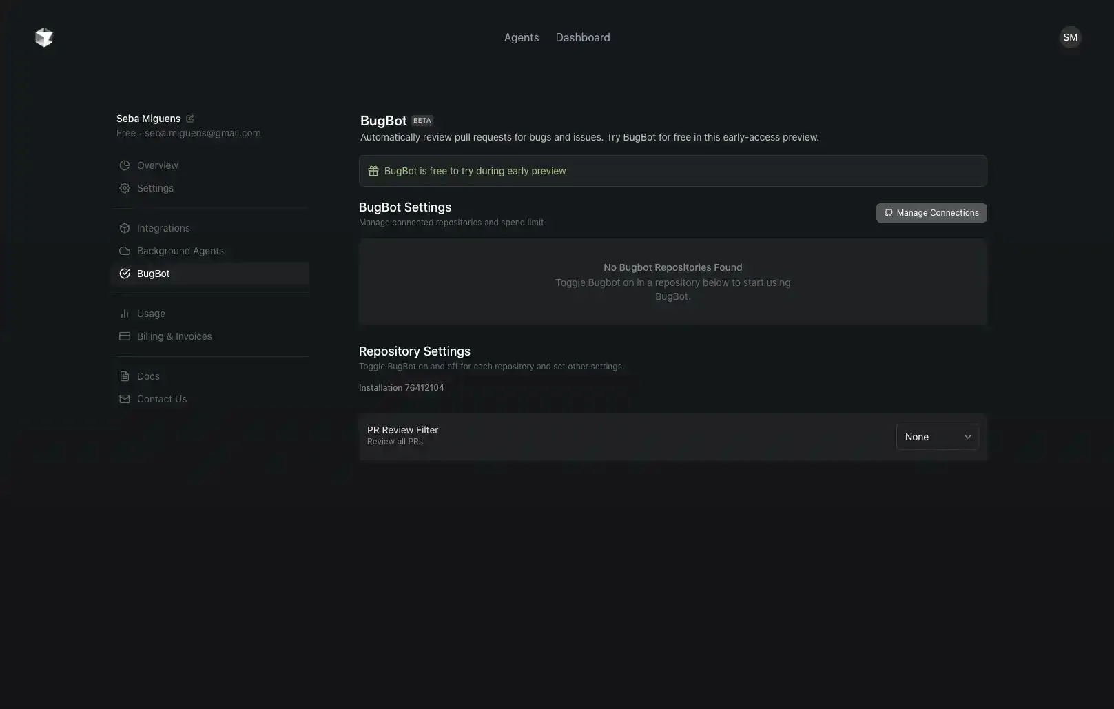This screenshot has height=709, width=1114.
Task: Click the Settings gear icon
Action: click(x=125, y=188)
